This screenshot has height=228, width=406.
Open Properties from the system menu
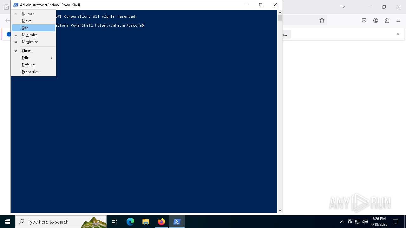click(33, 72)
